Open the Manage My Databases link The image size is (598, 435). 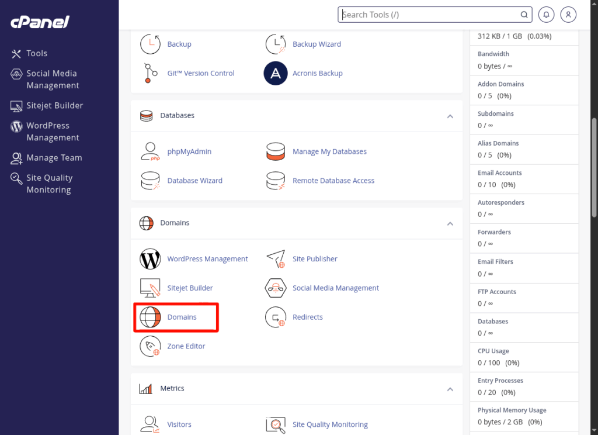(x=329, y=151)
